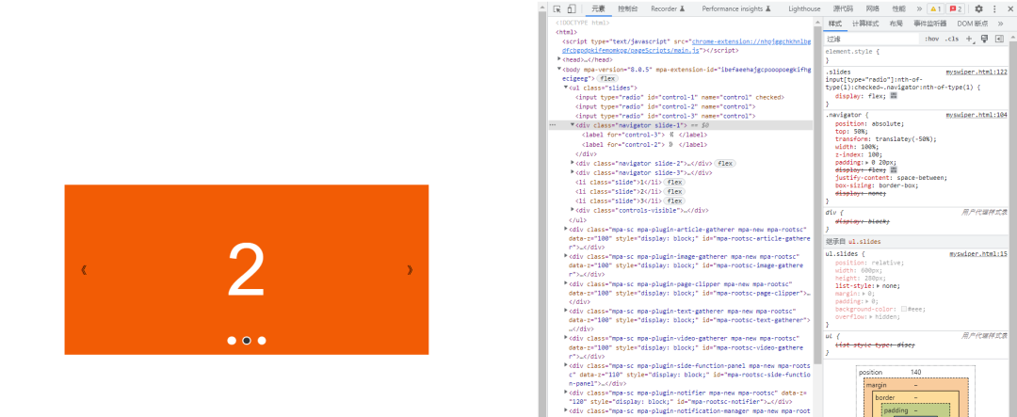Screen dimensions: 1017x417
Task: Select the 事件监听器 sidebar tab
Action: (x=930, y=24)
